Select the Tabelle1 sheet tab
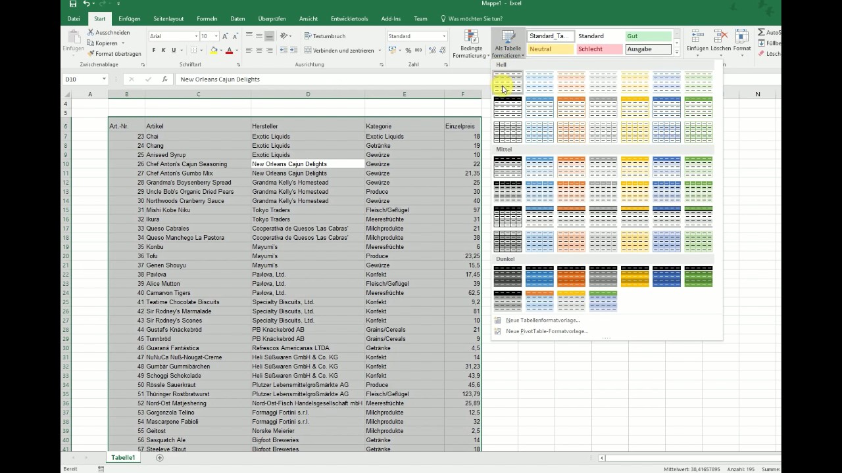The height and width of the screenshot is (473, 842). coord(123,458)
